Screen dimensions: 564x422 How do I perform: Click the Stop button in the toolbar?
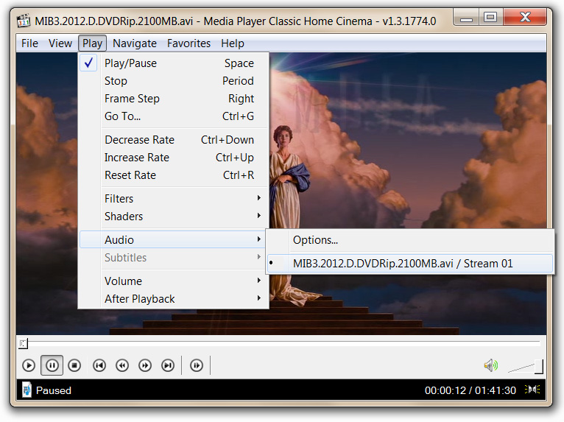point(74,365)
